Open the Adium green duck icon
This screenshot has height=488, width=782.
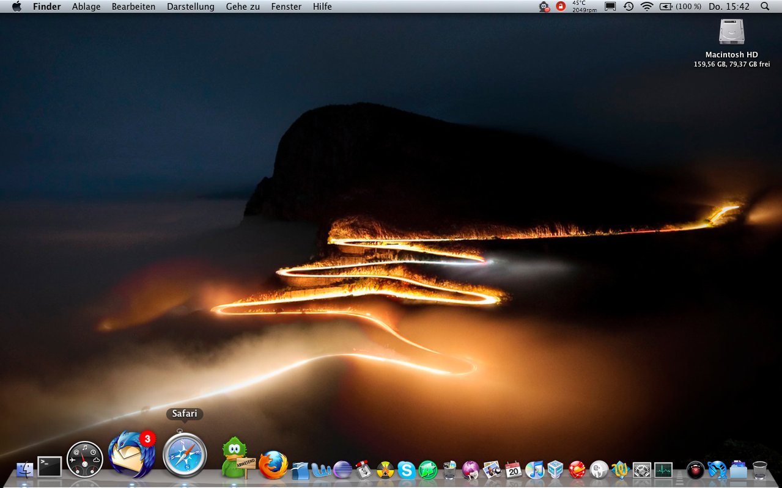(234, 458)
